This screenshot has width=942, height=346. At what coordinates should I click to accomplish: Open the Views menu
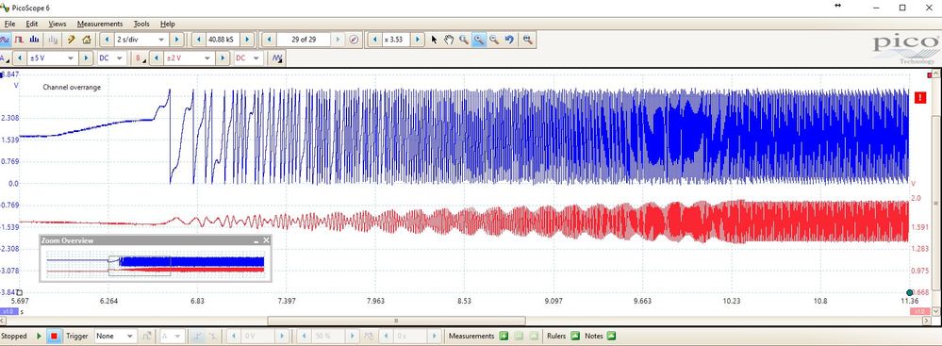58,24
